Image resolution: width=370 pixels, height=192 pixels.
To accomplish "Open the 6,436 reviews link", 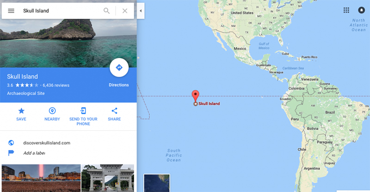I will (56, 85).
